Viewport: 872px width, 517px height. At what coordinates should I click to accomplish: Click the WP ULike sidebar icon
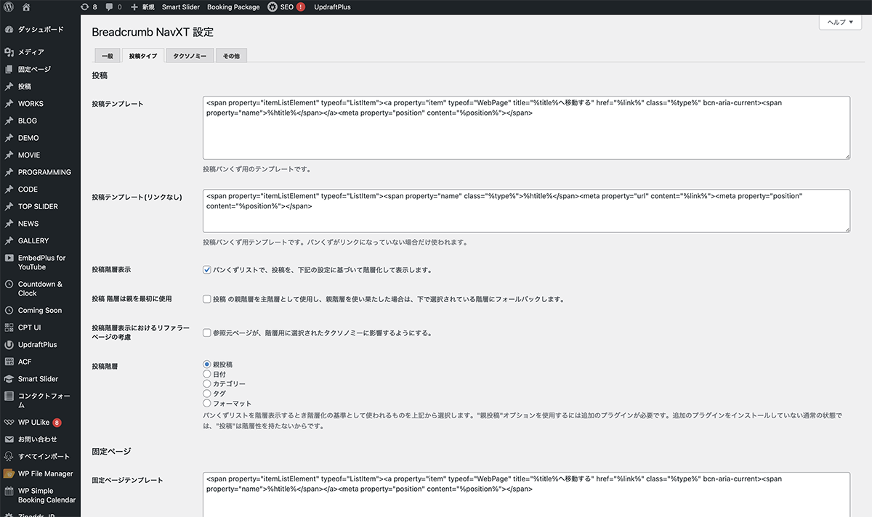[9, 422]
